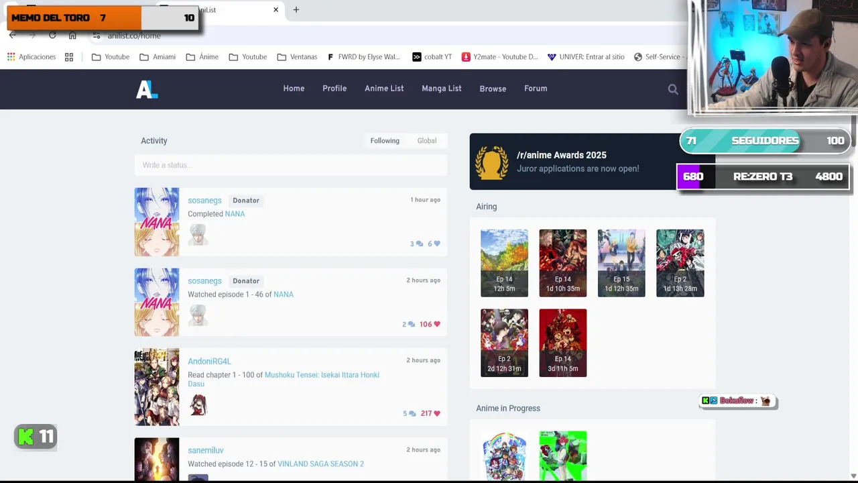Open UNIVER Entrar al sitio bookmark

[x=586, y=57]
